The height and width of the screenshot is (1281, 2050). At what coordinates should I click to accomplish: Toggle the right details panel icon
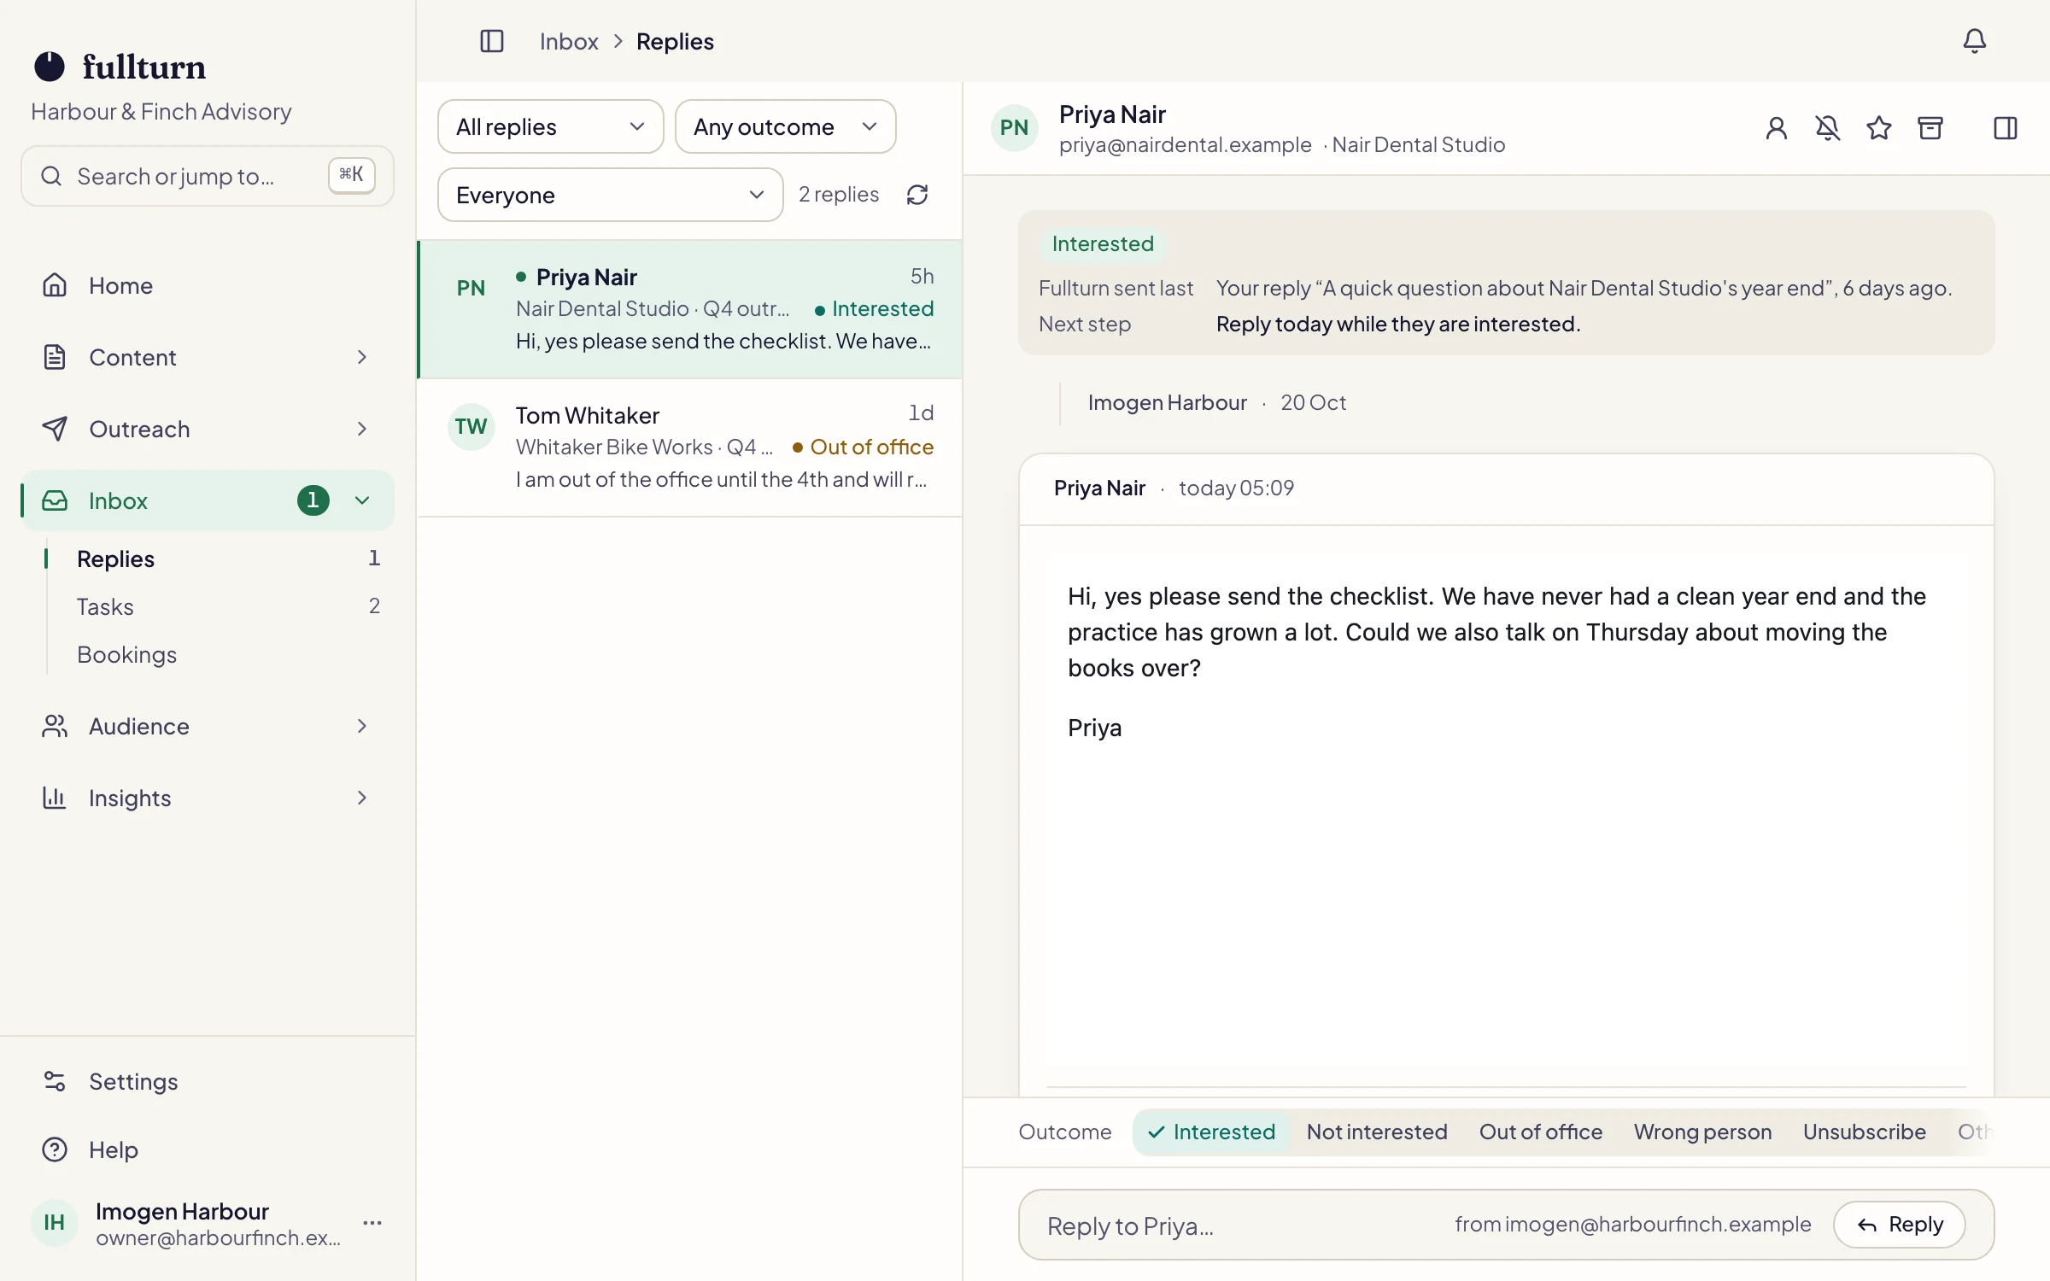(x=2006, y=128)
